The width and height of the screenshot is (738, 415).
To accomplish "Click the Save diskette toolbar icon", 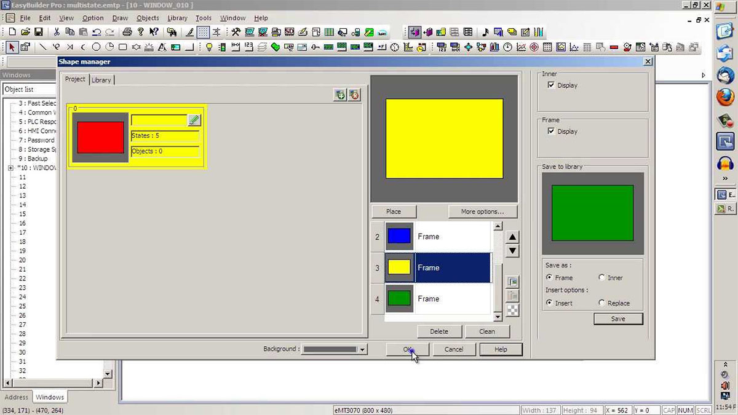I will (38, 32).
